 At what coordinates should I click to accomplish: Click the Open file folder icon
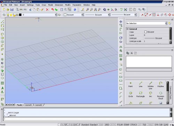pos(8,9)
